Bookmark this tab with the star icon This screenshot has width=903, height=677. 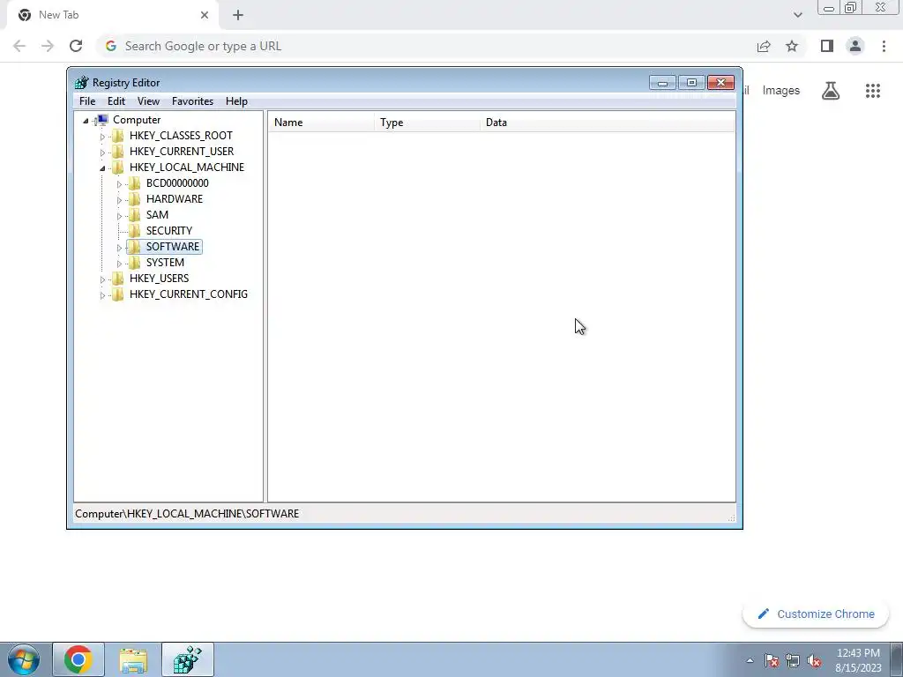point(792,46)
